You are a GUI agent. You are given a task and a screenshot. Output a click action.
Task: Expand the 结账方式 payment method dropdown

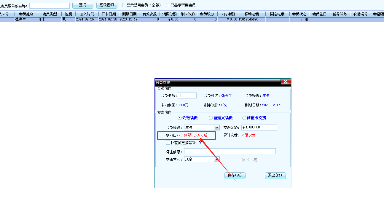[217, 159]
